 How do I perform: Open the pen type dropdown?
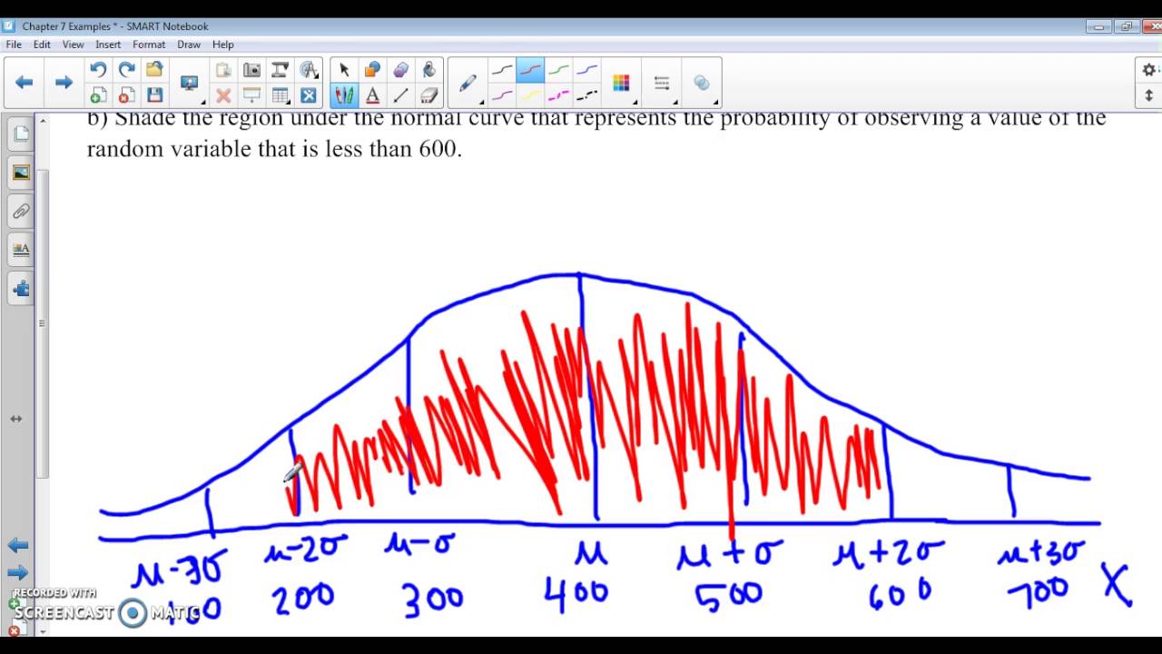pyautogui.click(x=468, y=84)
